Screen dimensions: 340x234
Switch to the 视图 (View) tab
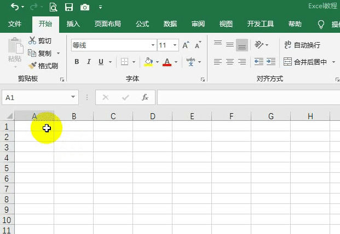coord(226,24)
